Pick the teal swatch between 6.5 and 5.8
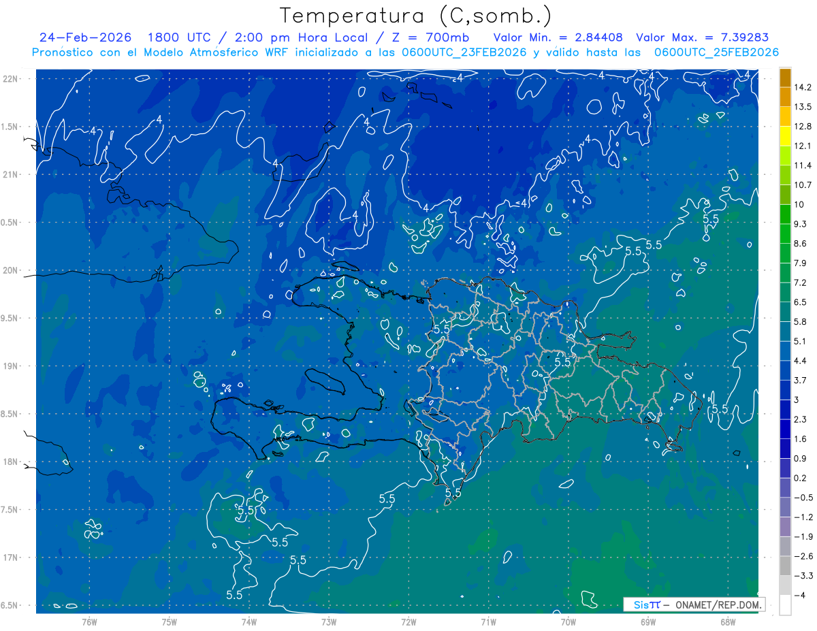 point(785,312)
